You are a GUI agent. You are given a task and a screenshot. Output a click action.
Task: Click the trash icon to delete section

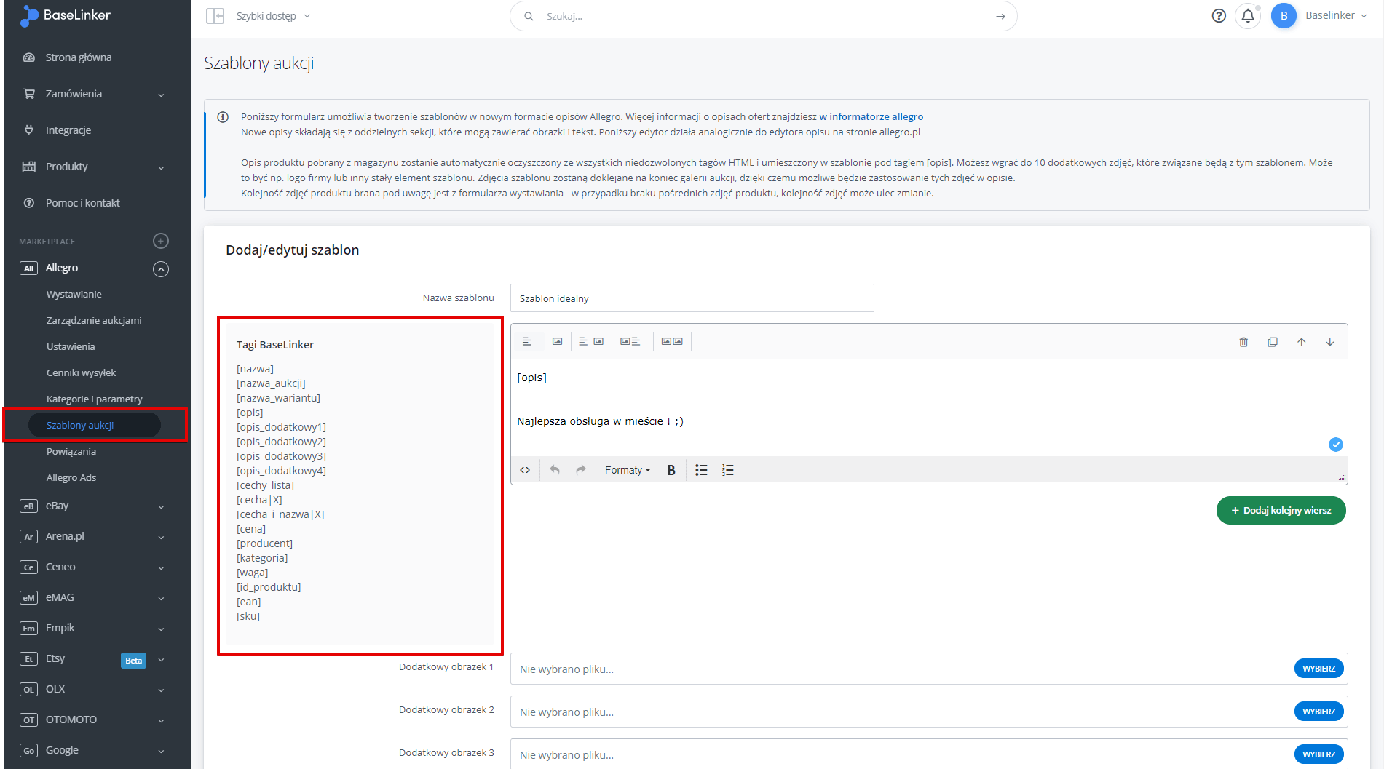point(1243,342)
